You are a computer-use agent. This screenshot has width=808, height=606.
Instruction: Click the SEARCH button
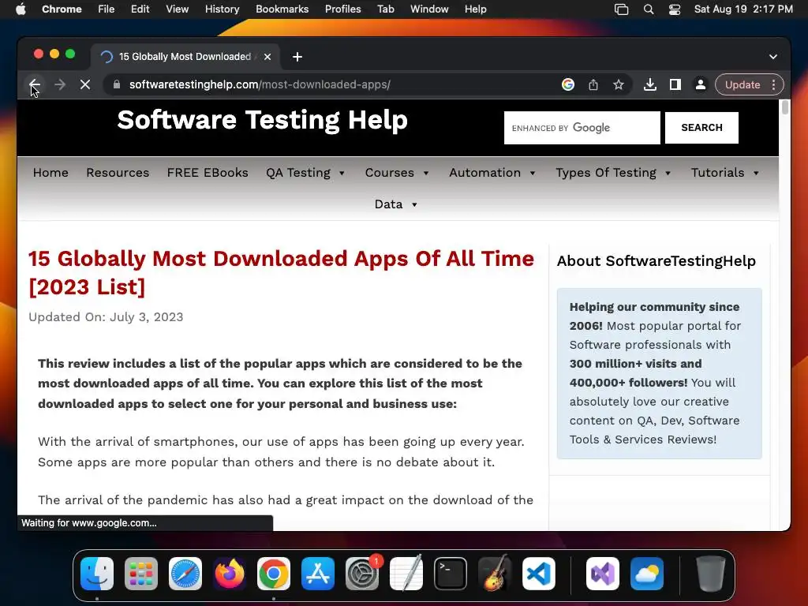coord(701,128)
